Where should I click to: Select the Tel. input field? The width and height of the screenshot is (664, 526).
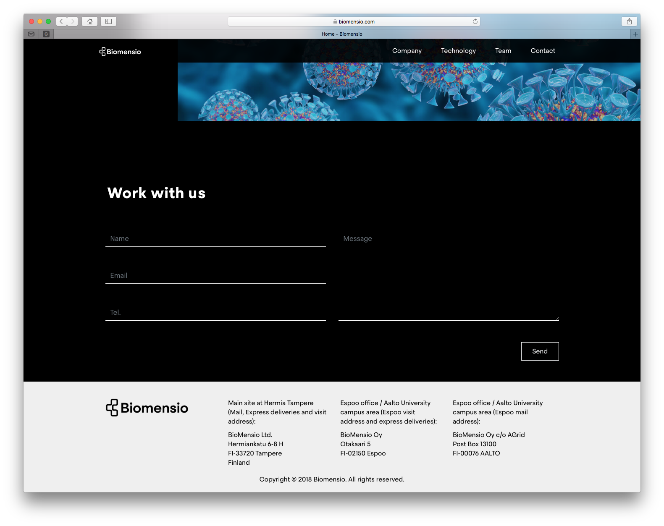(x=215, y=313)
